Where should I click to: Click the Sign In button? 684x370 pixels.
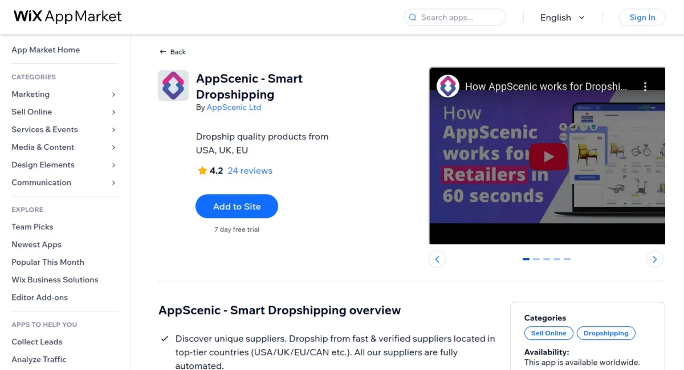(x=642, y=18)
